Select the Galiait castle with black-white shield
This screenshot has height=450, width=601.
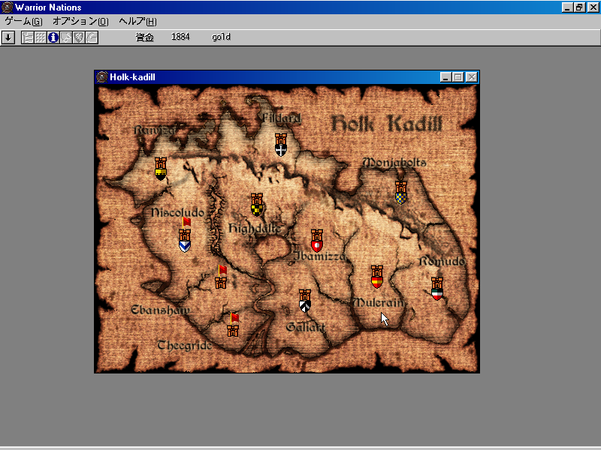point(305,301)
